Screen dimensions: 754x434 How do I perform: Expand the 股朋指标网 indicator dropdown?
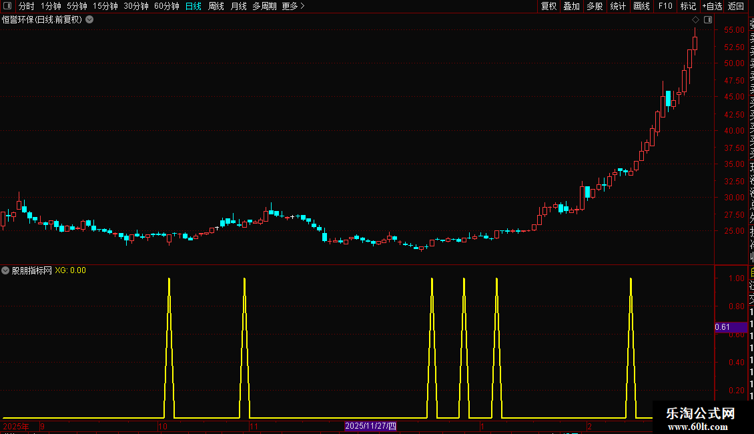tap(5, 270)
